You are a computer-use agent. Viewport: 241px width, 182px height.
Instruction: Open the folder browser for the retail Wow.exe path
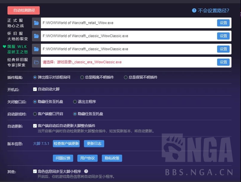[36, 22]
